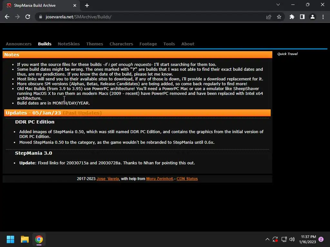Screen dimensions: 330x247
Task: Follow the Past Updates link
Action: tap(82, 113)
